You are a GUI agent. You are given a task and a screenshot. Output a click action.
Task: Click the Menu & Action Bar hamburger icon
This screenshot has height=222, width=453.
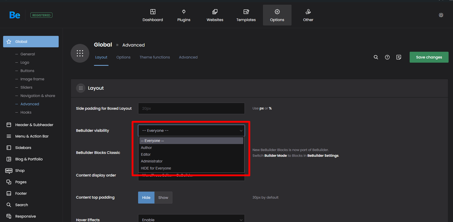pos(9,136)
